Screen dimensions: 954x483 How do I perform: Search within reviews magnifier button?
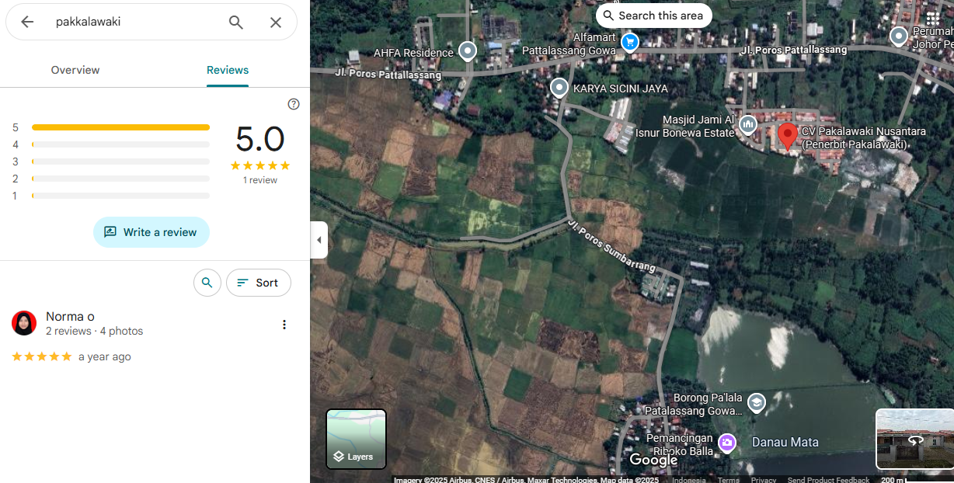click(x=207, y=283)
